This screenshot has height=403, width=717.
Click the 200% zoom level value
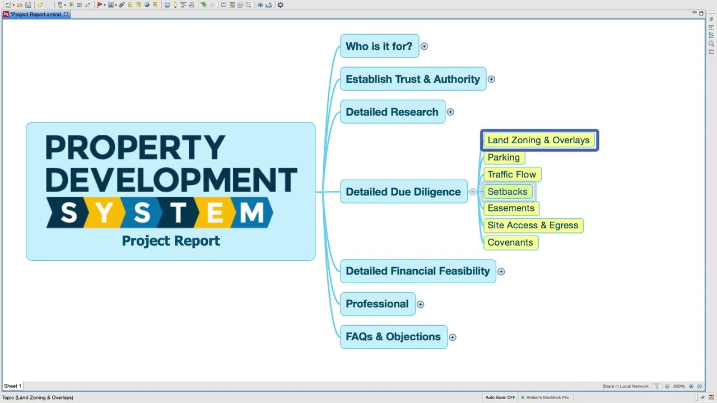679,386
